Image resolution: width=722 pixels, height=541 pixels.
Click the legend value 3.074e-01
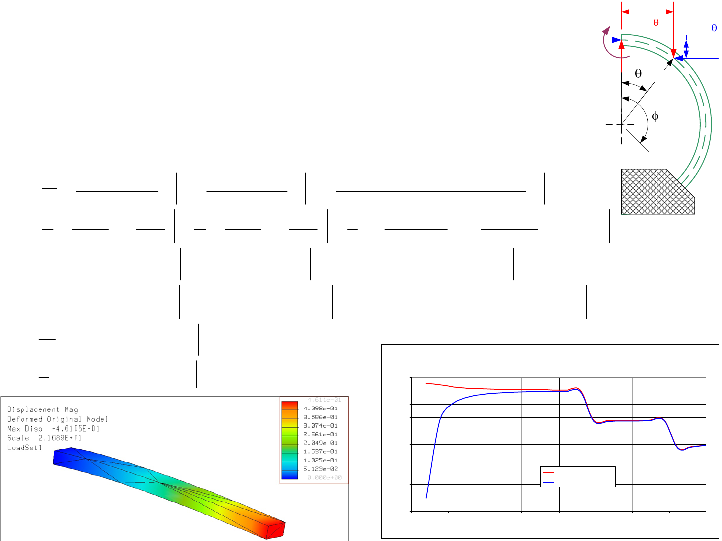tap(321, 426)
